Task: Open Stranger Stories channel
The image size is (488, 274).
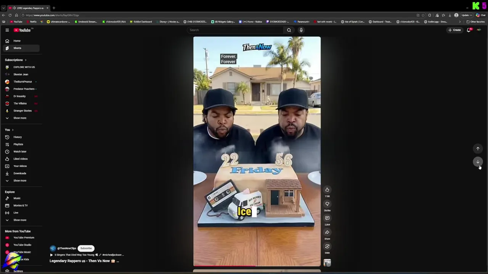Action: coord(21,111)
